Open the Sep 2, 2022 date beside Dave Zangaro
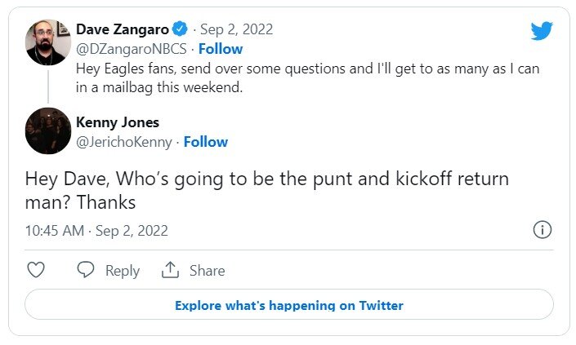The width and height of the screenshot is (576, 345). click(x=237, y=29)
